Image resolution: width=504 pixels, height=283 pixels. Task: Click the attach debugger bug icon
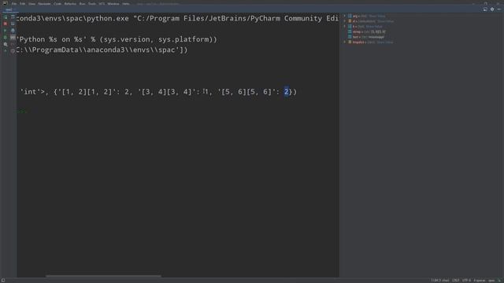[6, 38]
